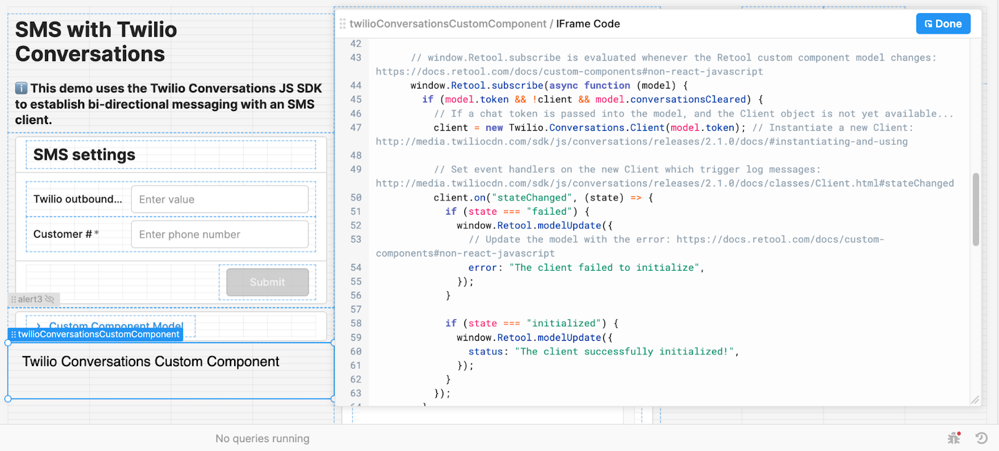The image size is (999, 451).
Task: Click the drag handle beside twilioConversationsCustomComponent breadcrumb
Action: [x=343, y=24]
